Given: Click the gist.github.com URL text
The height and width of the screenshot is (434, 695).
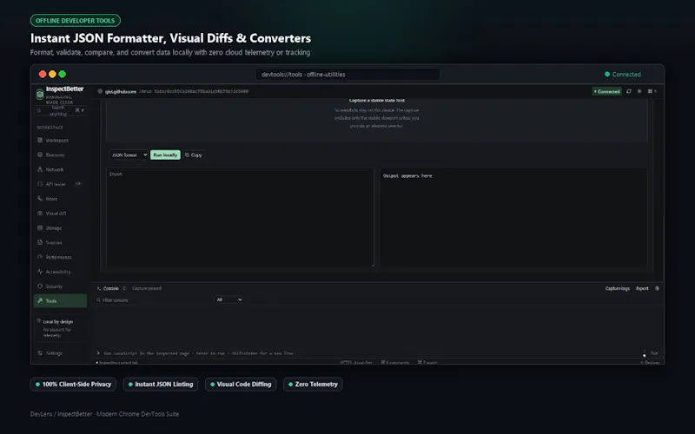Looking at the screenshot, I should [x=121, y=92].
